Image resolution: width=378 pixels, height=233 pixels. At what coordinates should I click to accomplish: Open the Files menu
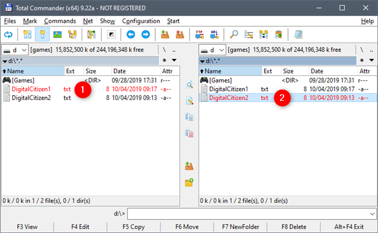click(x=10, y=21)
